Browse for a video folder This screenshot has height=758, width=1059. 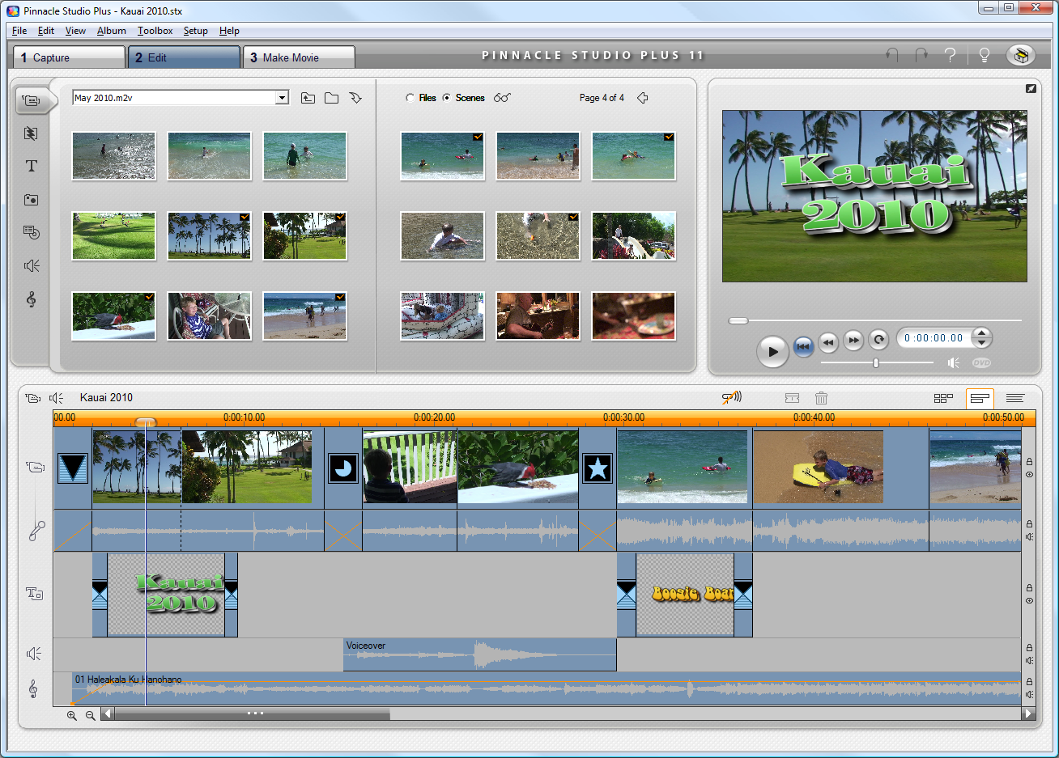[332, 98]
